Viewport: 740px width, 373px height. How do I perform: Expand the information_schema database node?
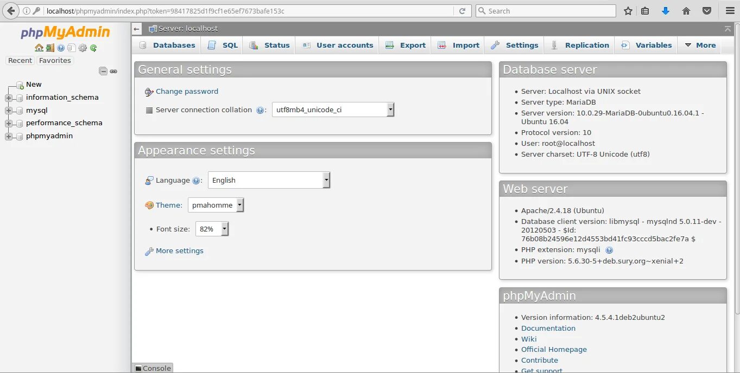(9, 98)
